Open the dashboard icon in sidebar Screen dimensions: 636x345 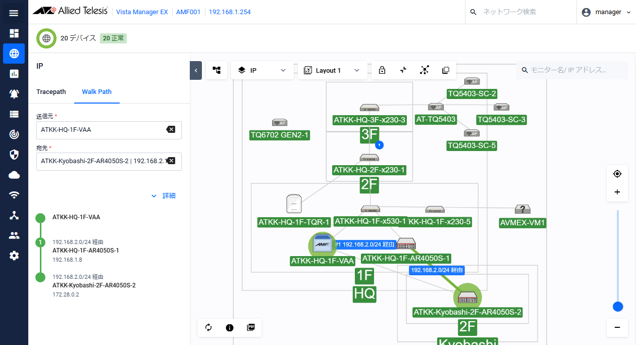[14, 33]
